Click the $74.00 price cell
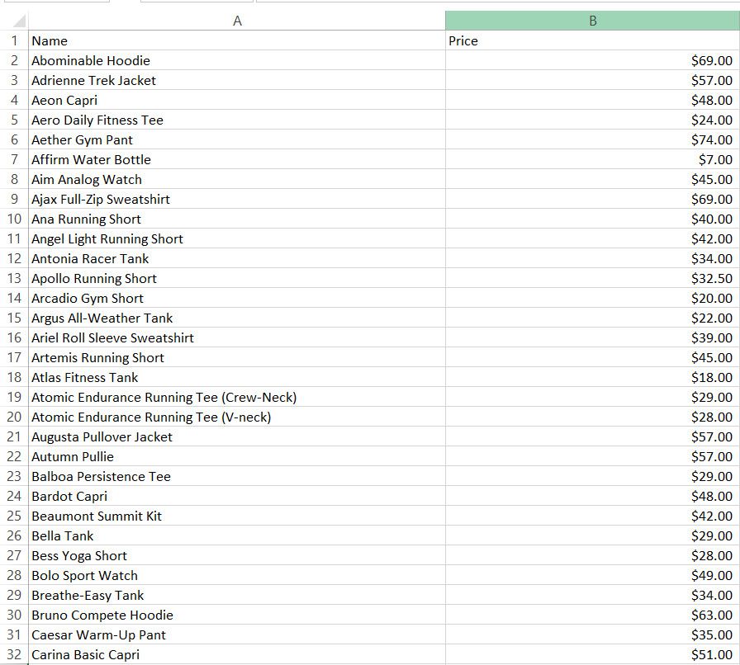The width and height of the screenshot is (740, 665). [x=592, y=139]
